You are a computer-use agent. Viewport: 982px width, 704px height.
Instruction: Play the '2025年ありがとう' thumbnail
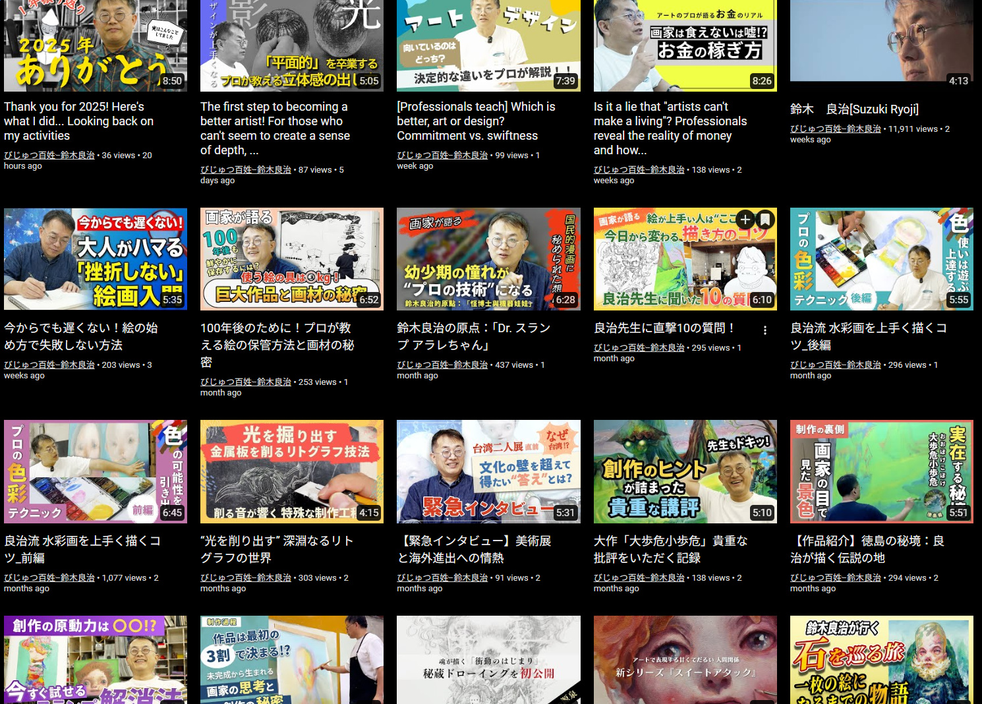point(96,45)
